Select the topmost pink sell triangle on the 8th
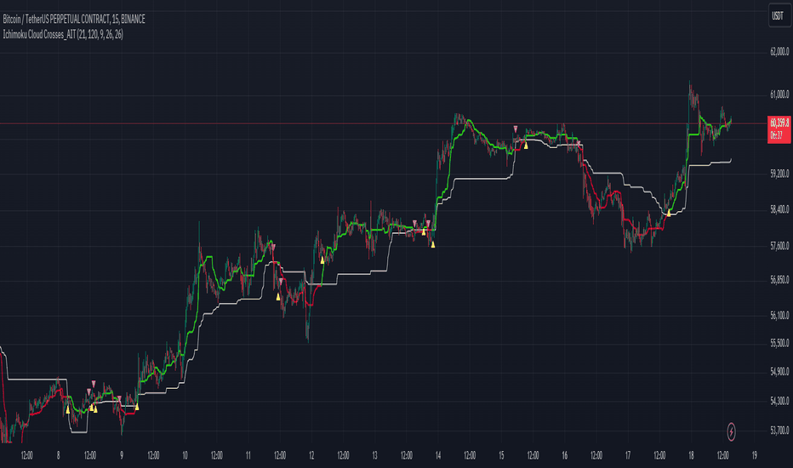 coord(94,384)
